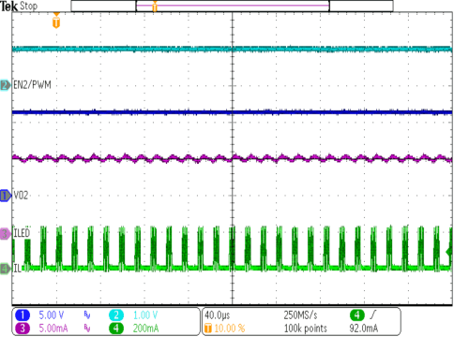469x351 pixels.
Task: Click the trigger source channel 4 badge
Action: point(357,315)
